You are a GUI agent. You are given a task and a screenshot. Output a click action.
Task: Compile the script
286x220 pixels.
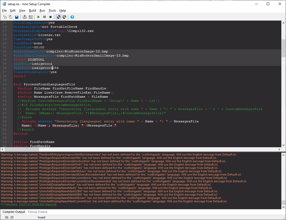click(25, 17)
